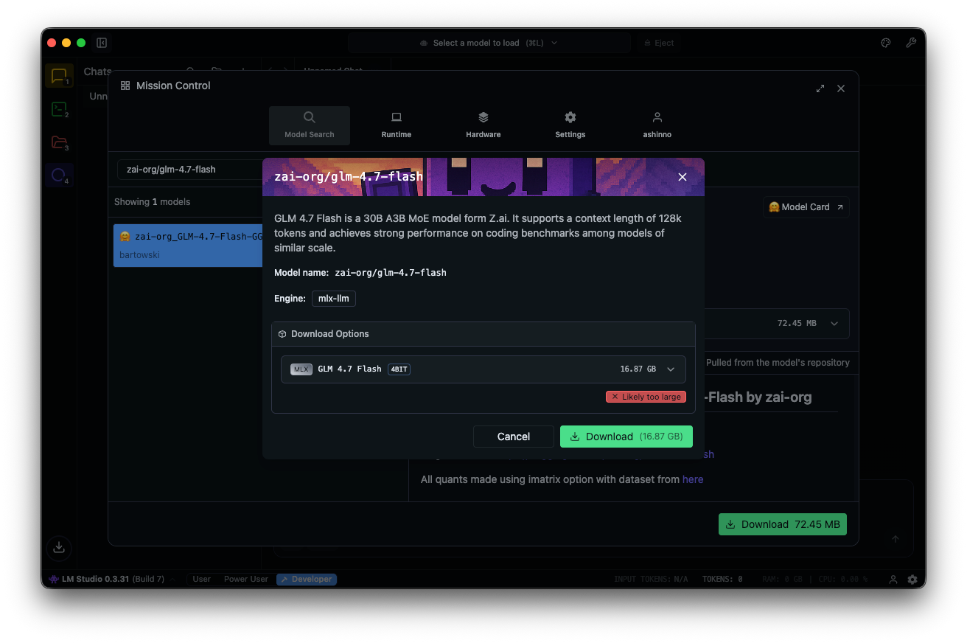The height and width of the screenshot is (643, 967).
Task: Toggle the sidebar panel icon in title bar
Action: [102, 43]
